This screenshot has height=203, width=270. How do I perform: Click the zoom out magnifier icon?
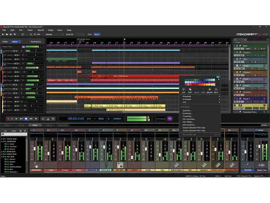[x=35, y=35]
